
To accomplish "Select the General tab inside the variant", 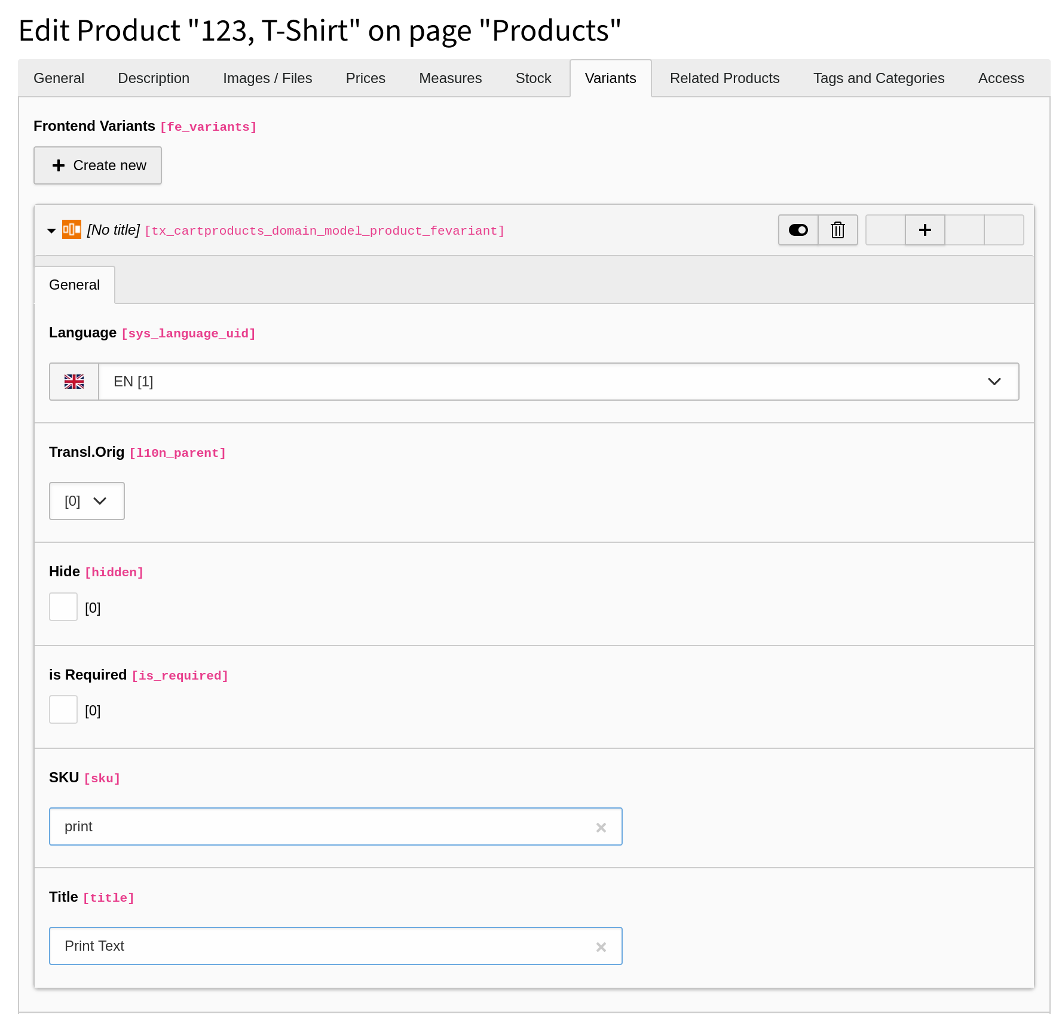I will 74,285.
